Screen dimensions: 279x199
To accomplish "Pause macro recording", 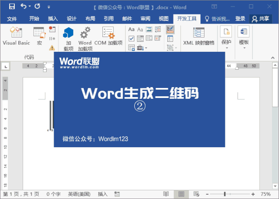I will click(52, 39).
